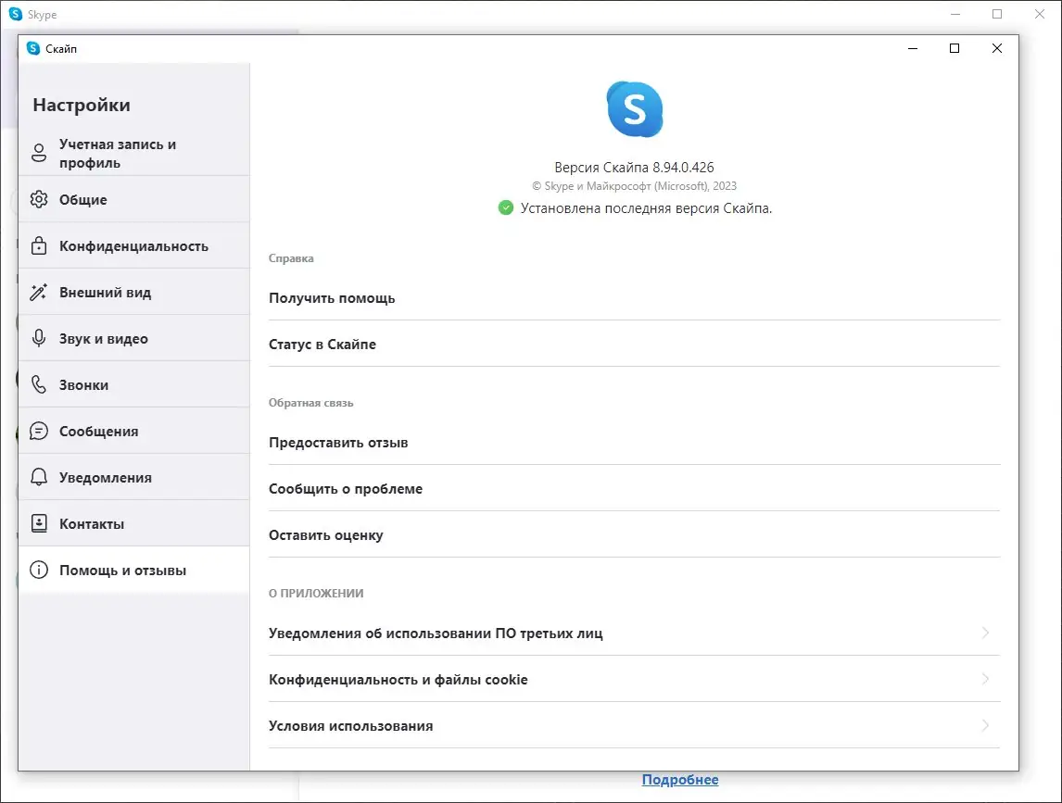The image size is (1062, 803).
Task: Maximize the Скайп settings window
Action: click(955, 48)
